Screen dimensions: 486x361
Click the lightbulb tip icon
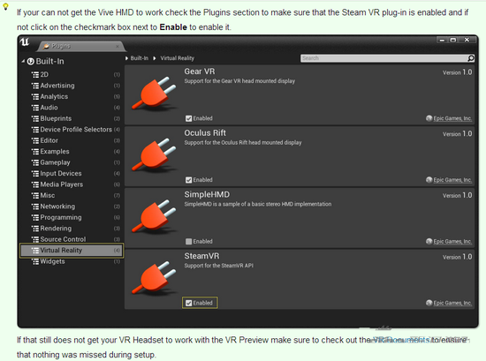pyautogui.click(x=5, y=6)
